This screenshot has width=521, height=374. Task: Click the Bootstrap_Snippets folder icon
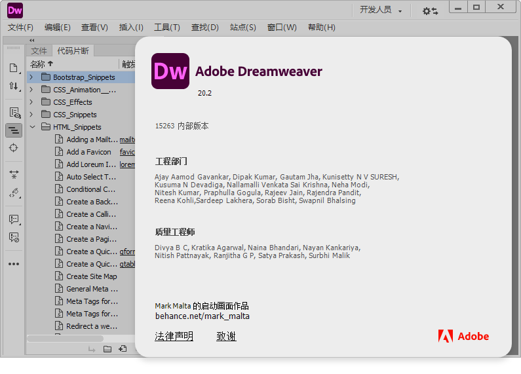[46, 77]
